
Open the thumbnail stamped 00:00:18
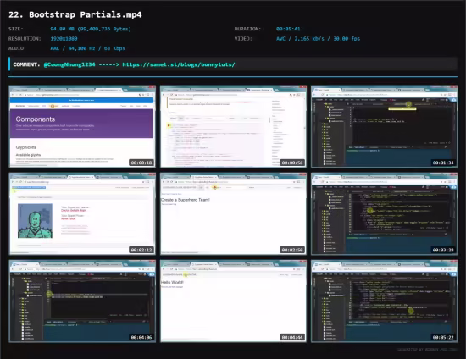coord(82,126)
